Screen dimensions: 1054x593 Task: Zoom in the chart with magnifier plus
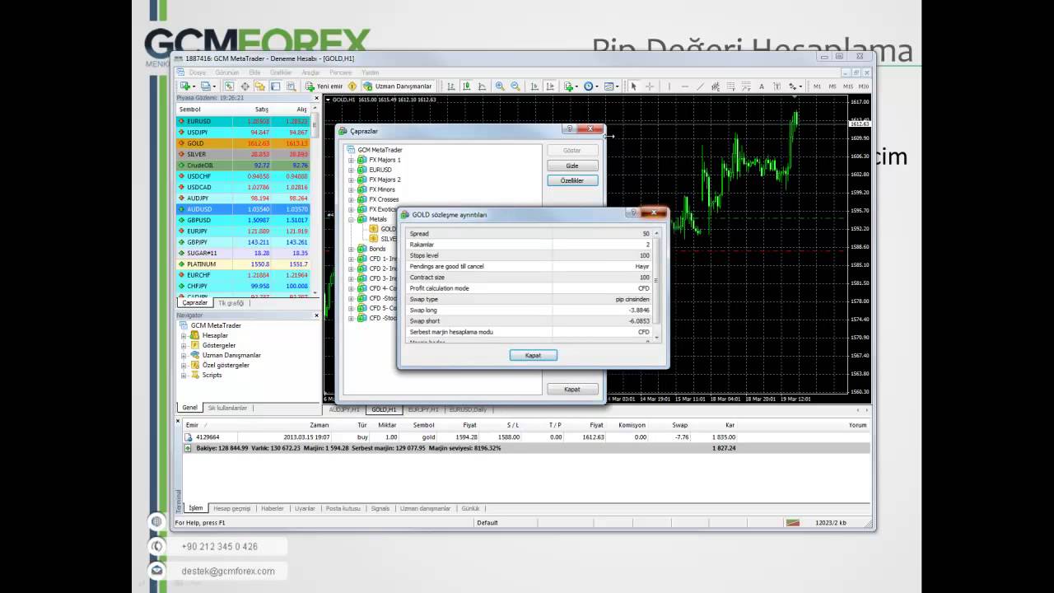pos(500,86)
